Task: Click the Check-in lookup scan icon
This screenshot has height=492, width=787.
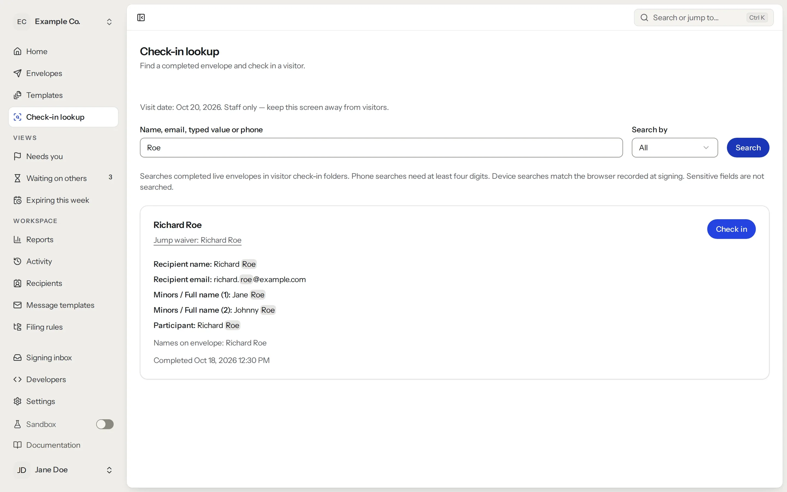Action: click(x=17, y=117)
